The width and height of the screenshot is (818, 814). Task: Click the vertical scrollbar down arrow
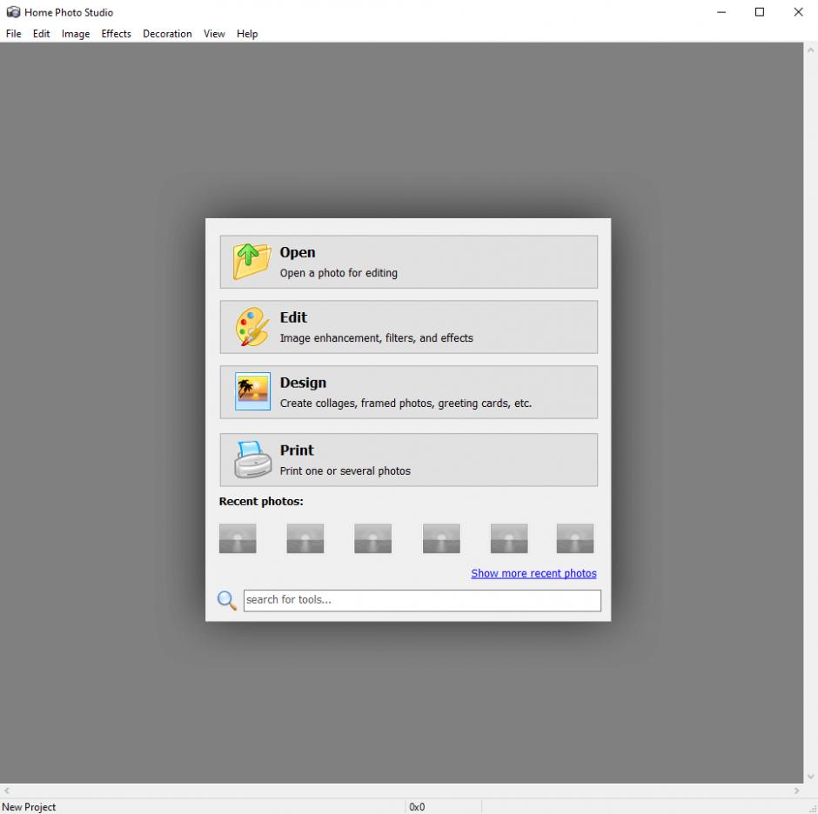click(x=811, y=777)
